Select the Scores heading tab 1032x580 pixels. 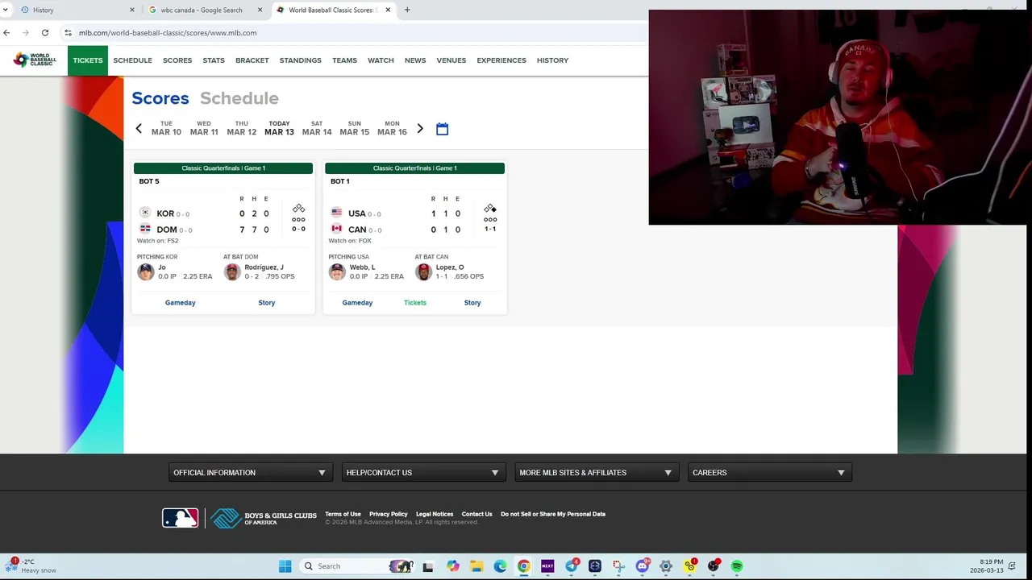pos(160,98)
